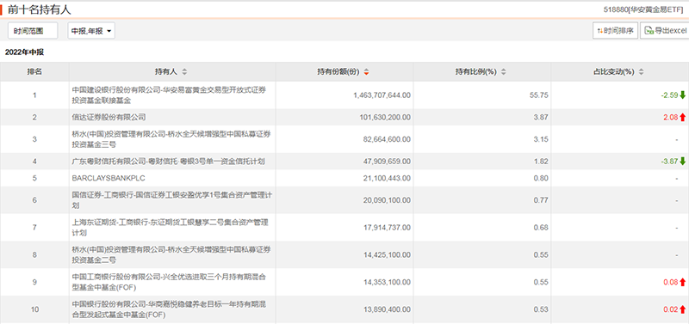Click holding ratio 0.80
Screen dimensions: 689x324
click(x=541, y=179)
